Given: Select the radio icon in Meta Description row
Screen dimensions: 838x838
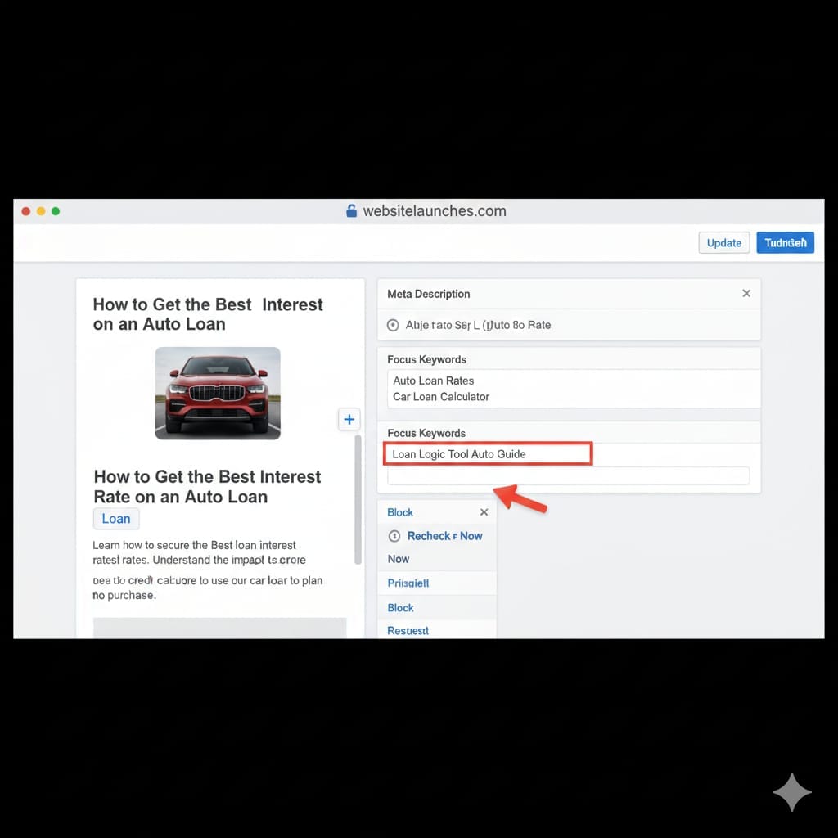Looking at the screenshot, I should click(392, 325).
